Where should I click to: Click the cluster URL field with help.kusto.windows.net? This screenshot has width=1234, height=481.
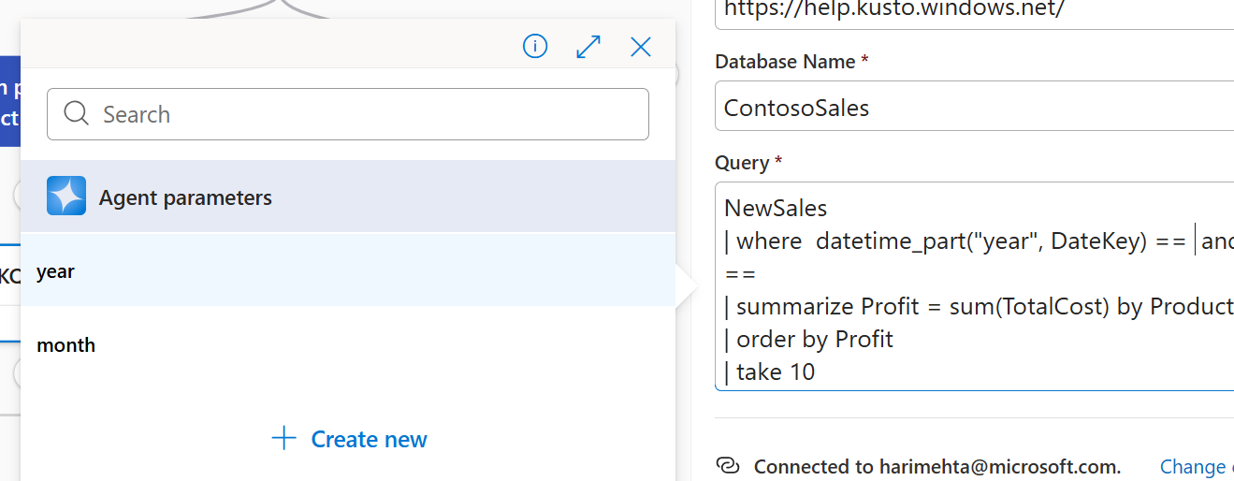pos(974,13)
